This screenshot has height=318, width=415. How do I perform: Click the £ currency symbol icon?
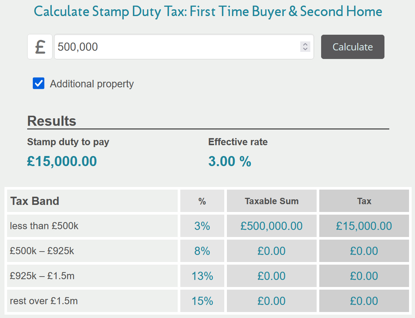[40, 47]
